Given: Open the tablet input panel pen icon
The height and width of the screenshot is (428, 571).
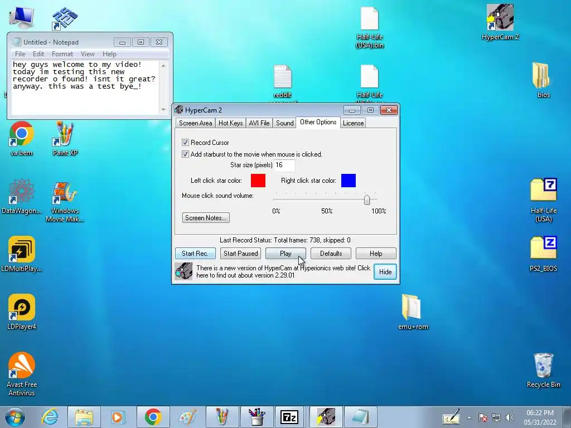Looking at the screenshot, I should click(x=451, y=417).
